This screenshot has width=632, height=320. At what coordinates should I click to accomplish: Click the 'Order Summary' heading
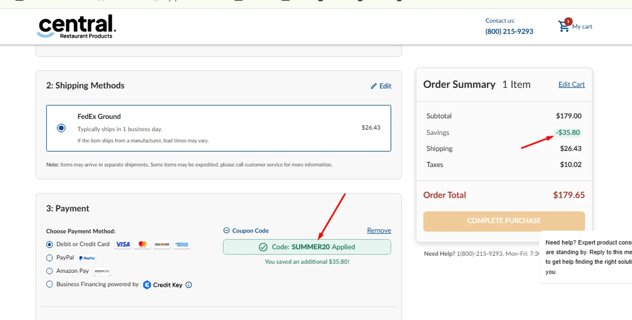coord(459,85)
